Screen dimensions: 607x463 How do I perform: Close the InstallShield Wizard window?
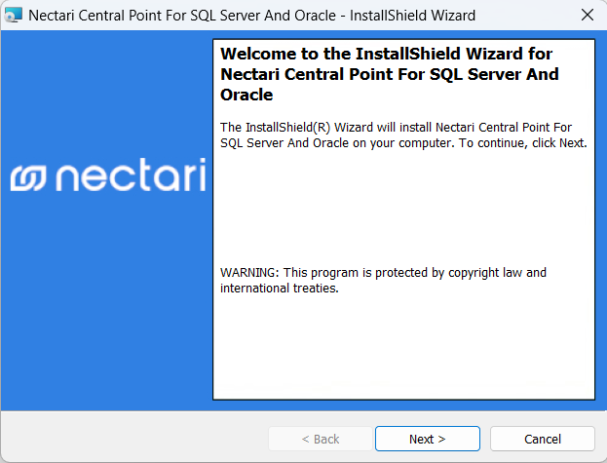coord(587,16)
